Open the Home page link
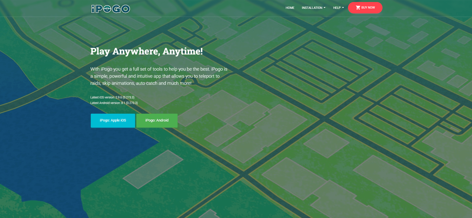 click(290, 8)
